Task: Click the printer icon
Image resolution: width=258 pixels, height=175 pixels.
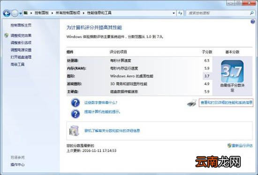Action: pyautogui.click(x=192, y=103)
